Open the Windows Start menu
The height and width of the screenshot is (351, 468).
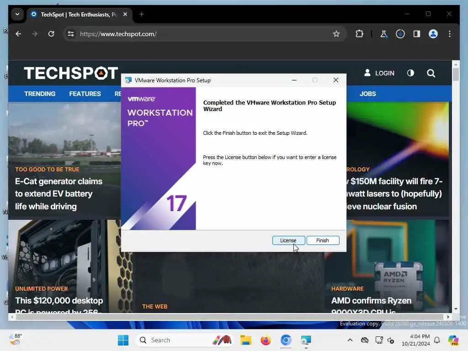point(123,340)
